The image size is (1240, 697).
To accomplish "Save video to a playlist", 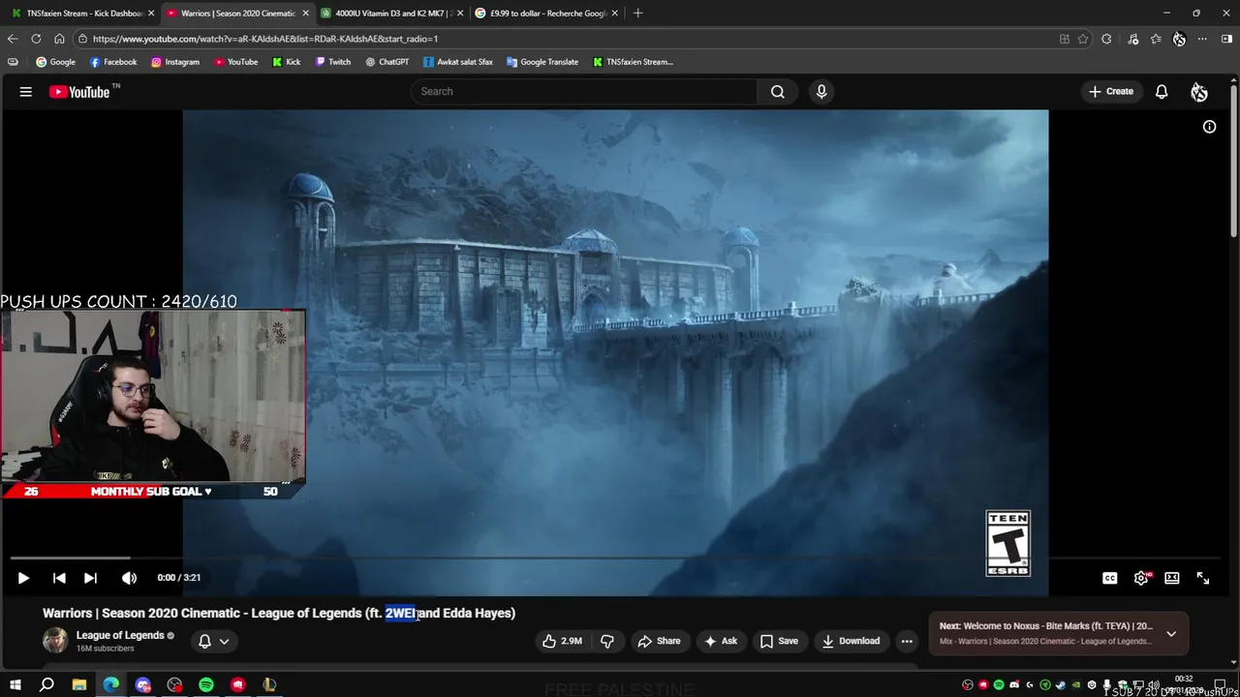I will pyautogui.click(x=780, y=641).
